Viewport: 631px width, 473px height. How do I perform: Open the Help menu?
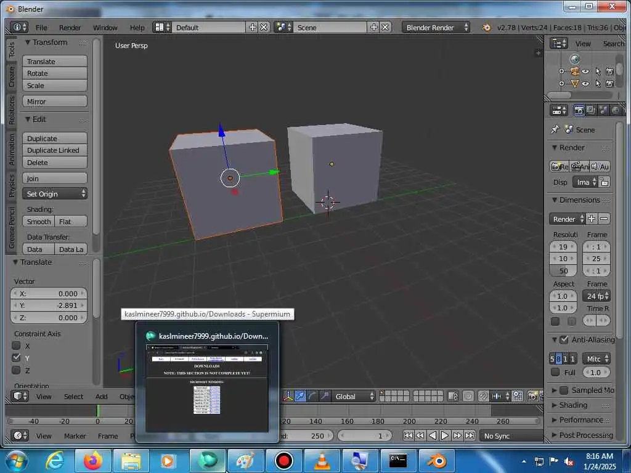pyautogui.click(x=137, y=27)
